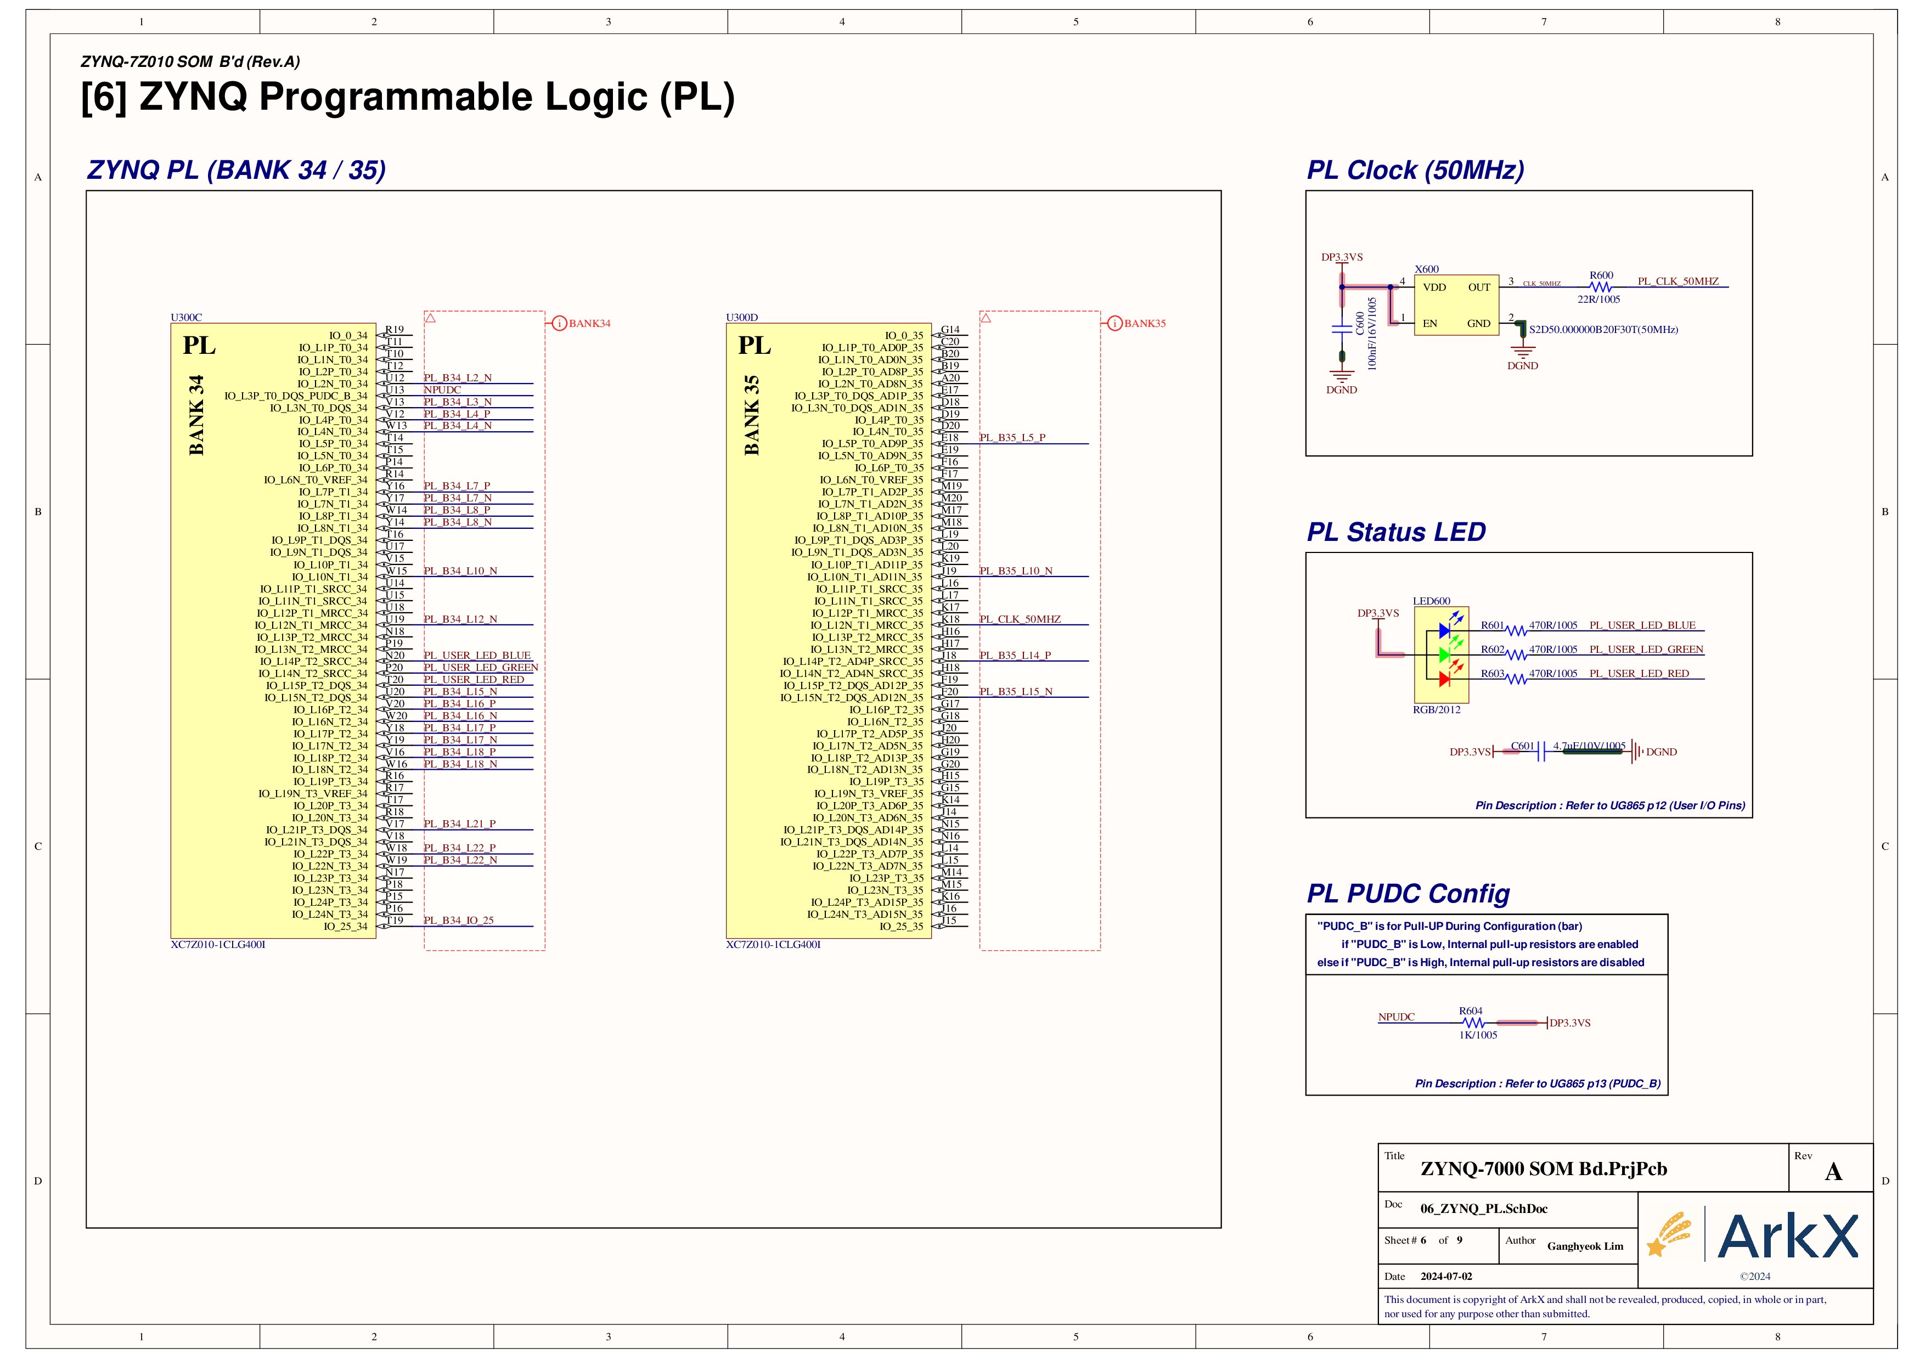Click the PL_B34_L18_N net label
This screenshot has height=1360, width=1925.
(460, 764)
